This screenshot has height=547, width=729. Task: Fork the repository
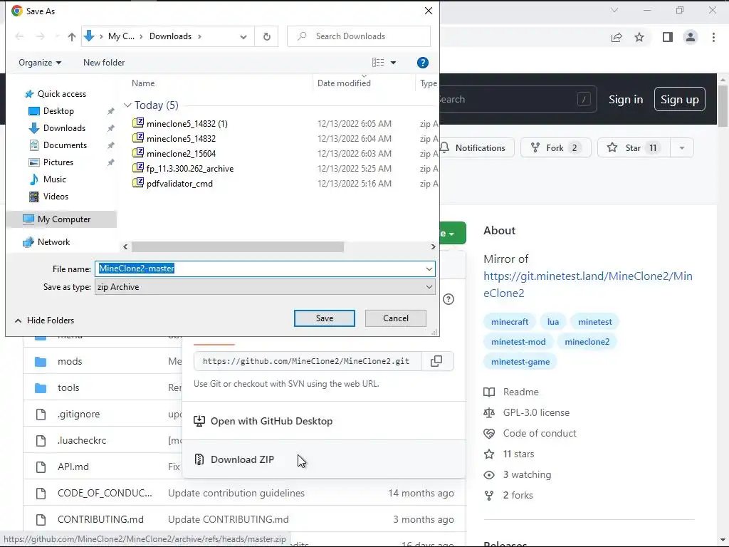pyautogui.click(x=555, y=148)
